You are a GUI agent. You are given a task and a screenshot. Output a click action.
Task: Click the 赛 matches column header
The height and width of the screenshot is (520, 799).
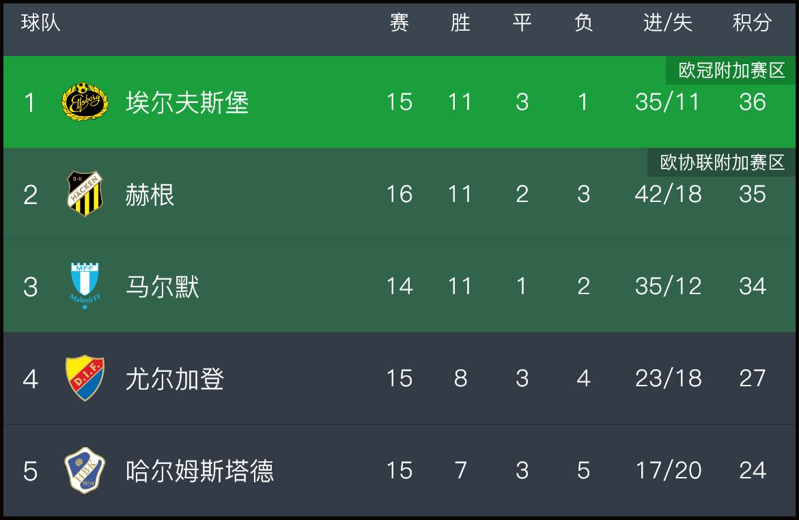(x=399, y=23)
